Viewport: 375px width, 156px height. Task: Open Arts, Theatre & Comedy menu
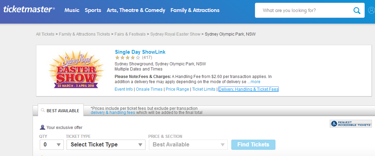point(136,10)
